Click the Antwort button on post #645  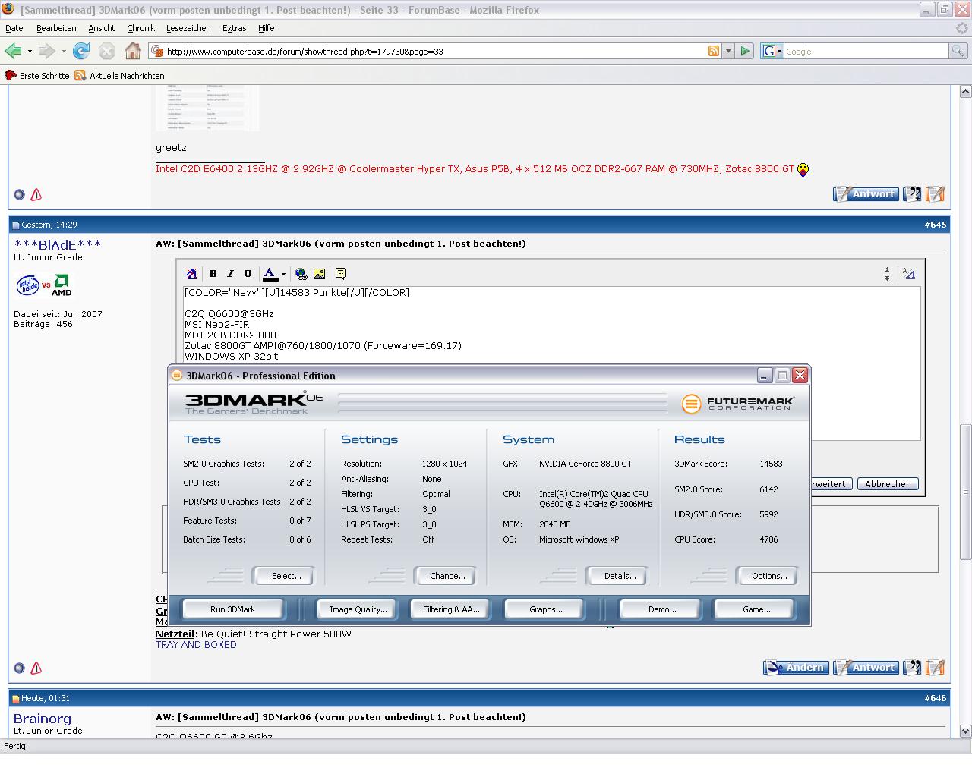pos(866,668)
